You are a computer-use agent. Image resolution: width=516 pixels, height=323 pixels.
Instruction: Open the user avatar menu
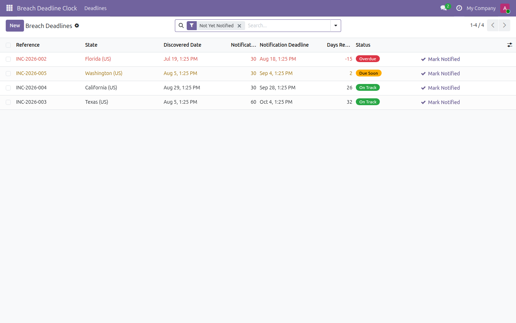pos(505,8)
